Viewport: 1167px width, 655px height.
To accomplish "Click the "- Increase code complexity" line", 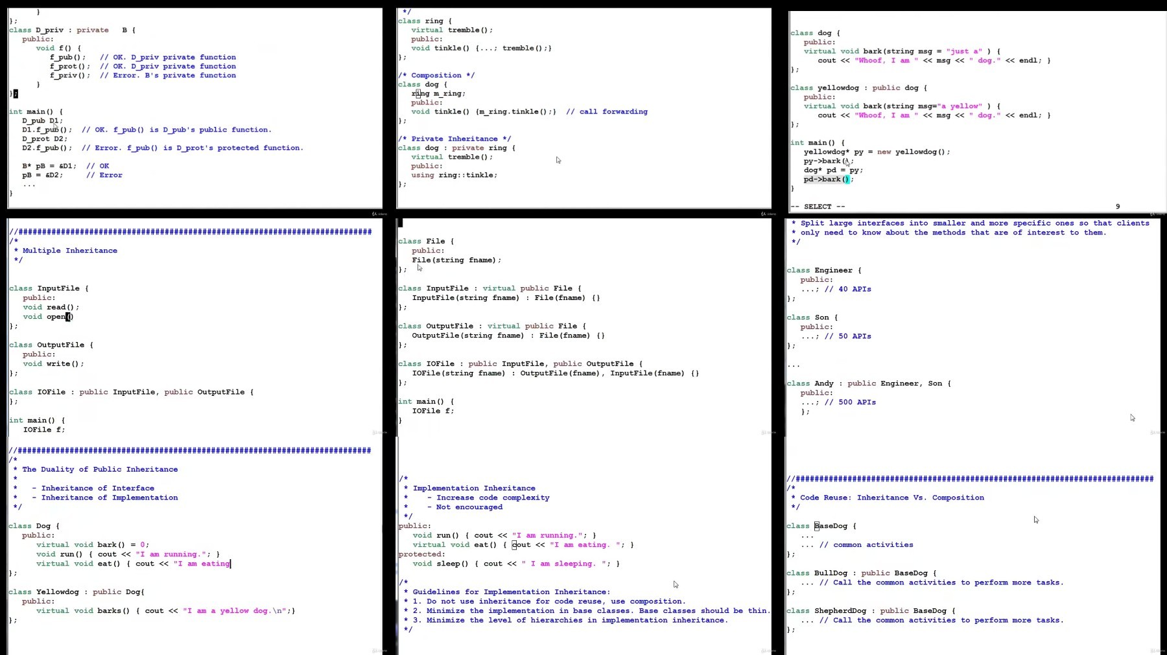I will point(488,498).
